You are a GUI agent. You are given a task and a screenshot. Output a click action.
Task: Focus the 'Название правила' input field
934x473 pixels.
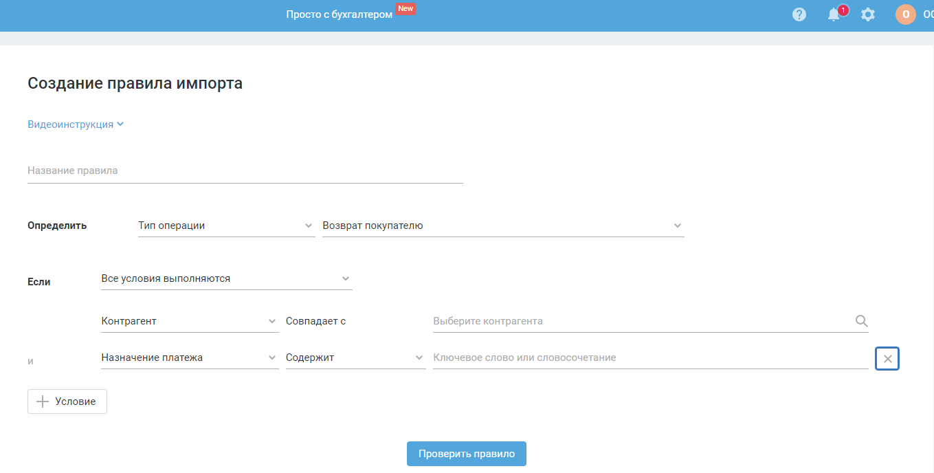point(245,170)
